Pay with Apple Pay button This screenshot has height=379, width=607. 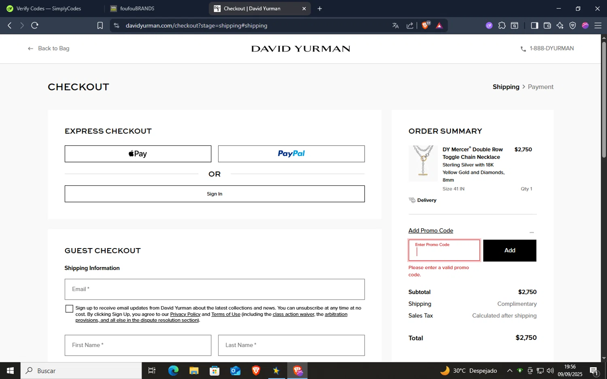(x=138, y=154)
